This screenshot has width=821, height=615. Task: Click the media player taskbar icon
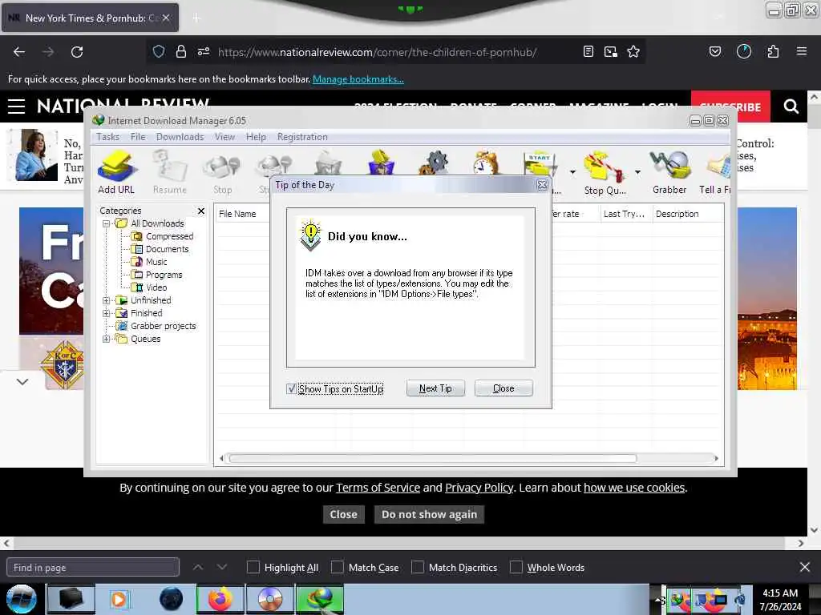(119, 599)
